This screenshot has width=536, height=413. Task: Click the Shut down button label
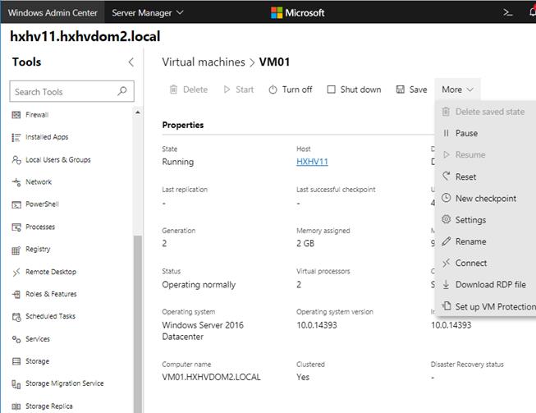[x=360, y=89]
